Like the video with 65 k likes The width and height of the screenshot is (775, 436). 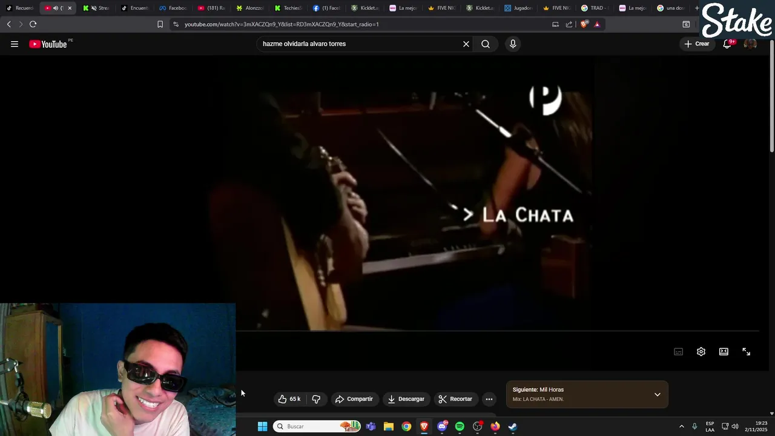click(289, 399)
